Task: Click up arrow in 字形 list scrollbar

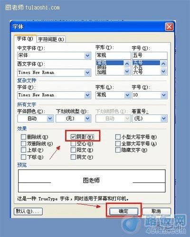Action: click(127, 64)
